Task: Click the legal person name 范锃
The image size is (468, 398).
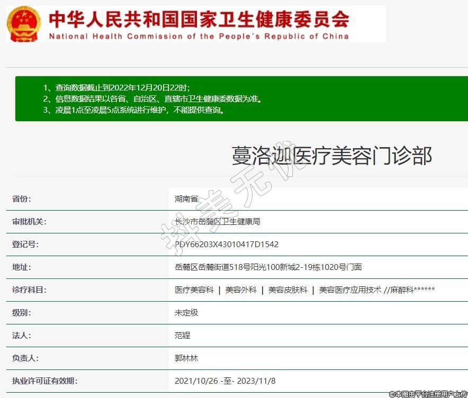Action: (x=183, y=336)
